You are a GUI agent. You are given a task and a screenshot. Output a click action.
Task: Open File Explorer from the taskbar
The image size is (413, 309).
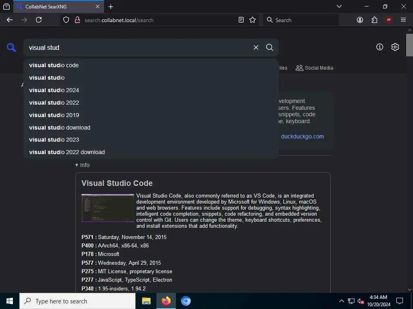(146, 301)
